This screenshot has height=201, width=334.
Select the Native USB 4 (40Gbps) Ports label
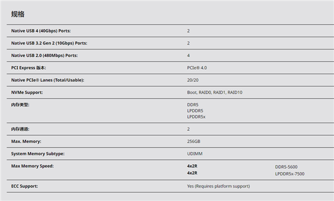click(41, 31)
